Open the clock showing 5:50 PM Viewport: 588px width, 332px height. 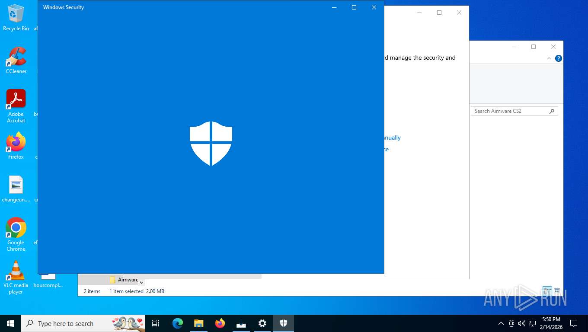(x=551, y=323)
